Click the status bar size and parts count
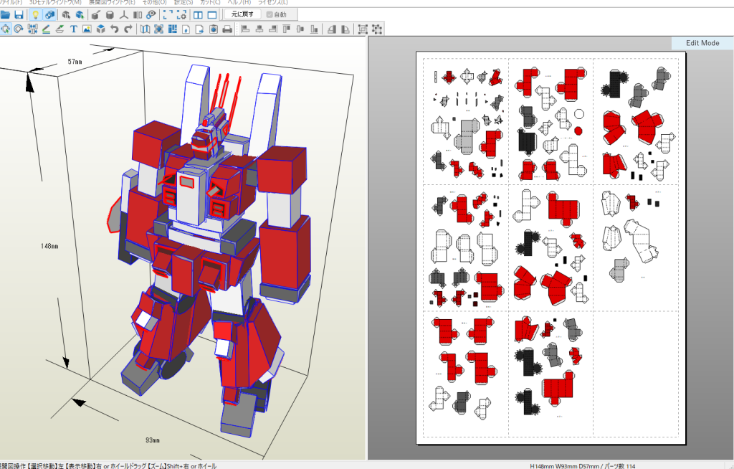Viewport: 734px width, 469px height. 583,465
